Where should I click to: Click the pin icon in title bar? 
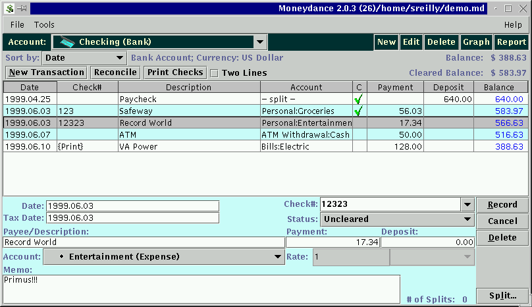(x=22, y=8)
